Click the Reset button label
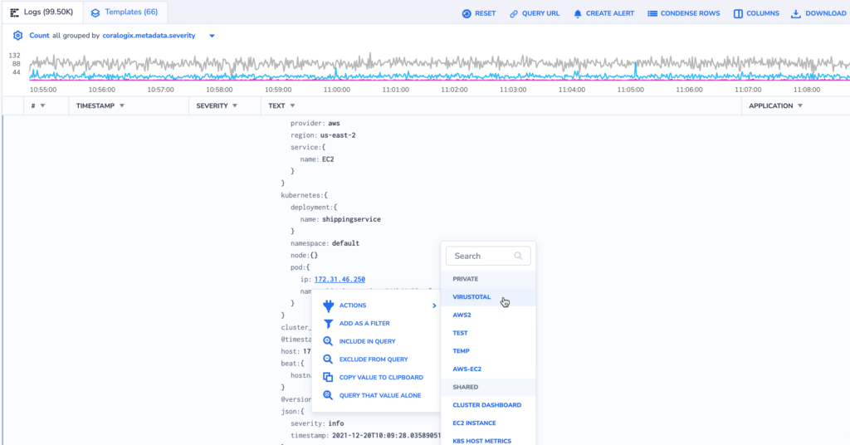Viewport: 850px width, 445px height. click(485, 13)
